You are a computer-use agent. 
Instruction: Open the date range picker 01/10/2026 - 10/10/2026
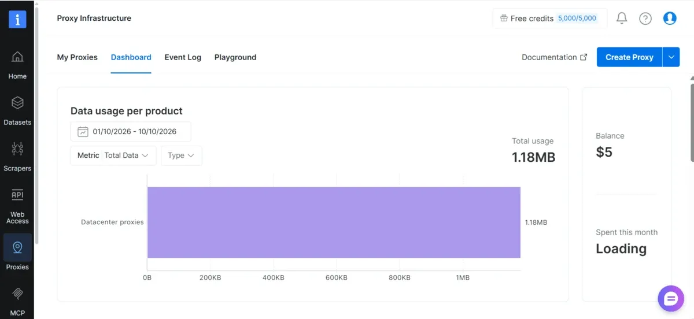click(x=131, y=131)
